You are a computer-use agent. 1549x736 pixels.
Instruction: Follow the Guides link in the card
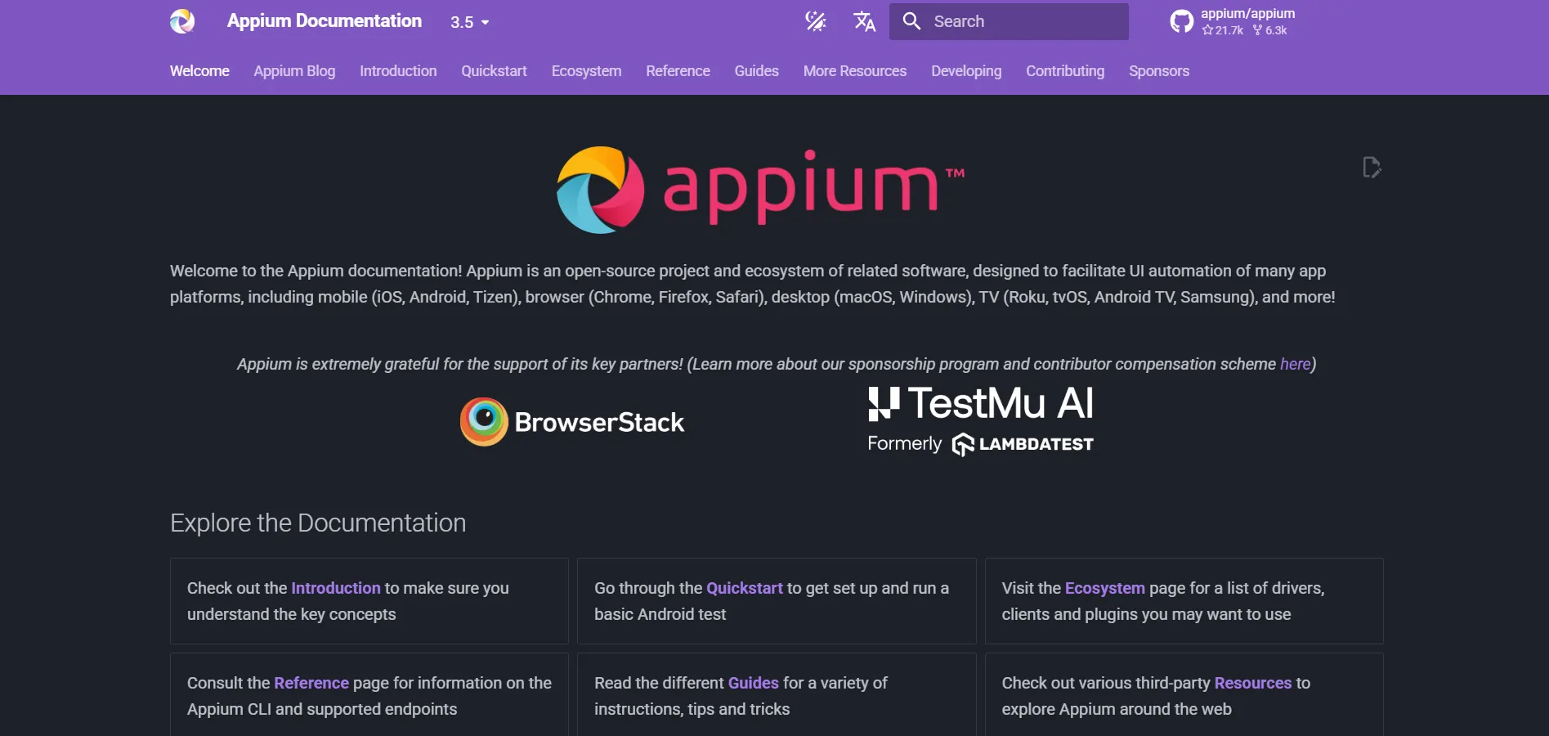(754, 683)
